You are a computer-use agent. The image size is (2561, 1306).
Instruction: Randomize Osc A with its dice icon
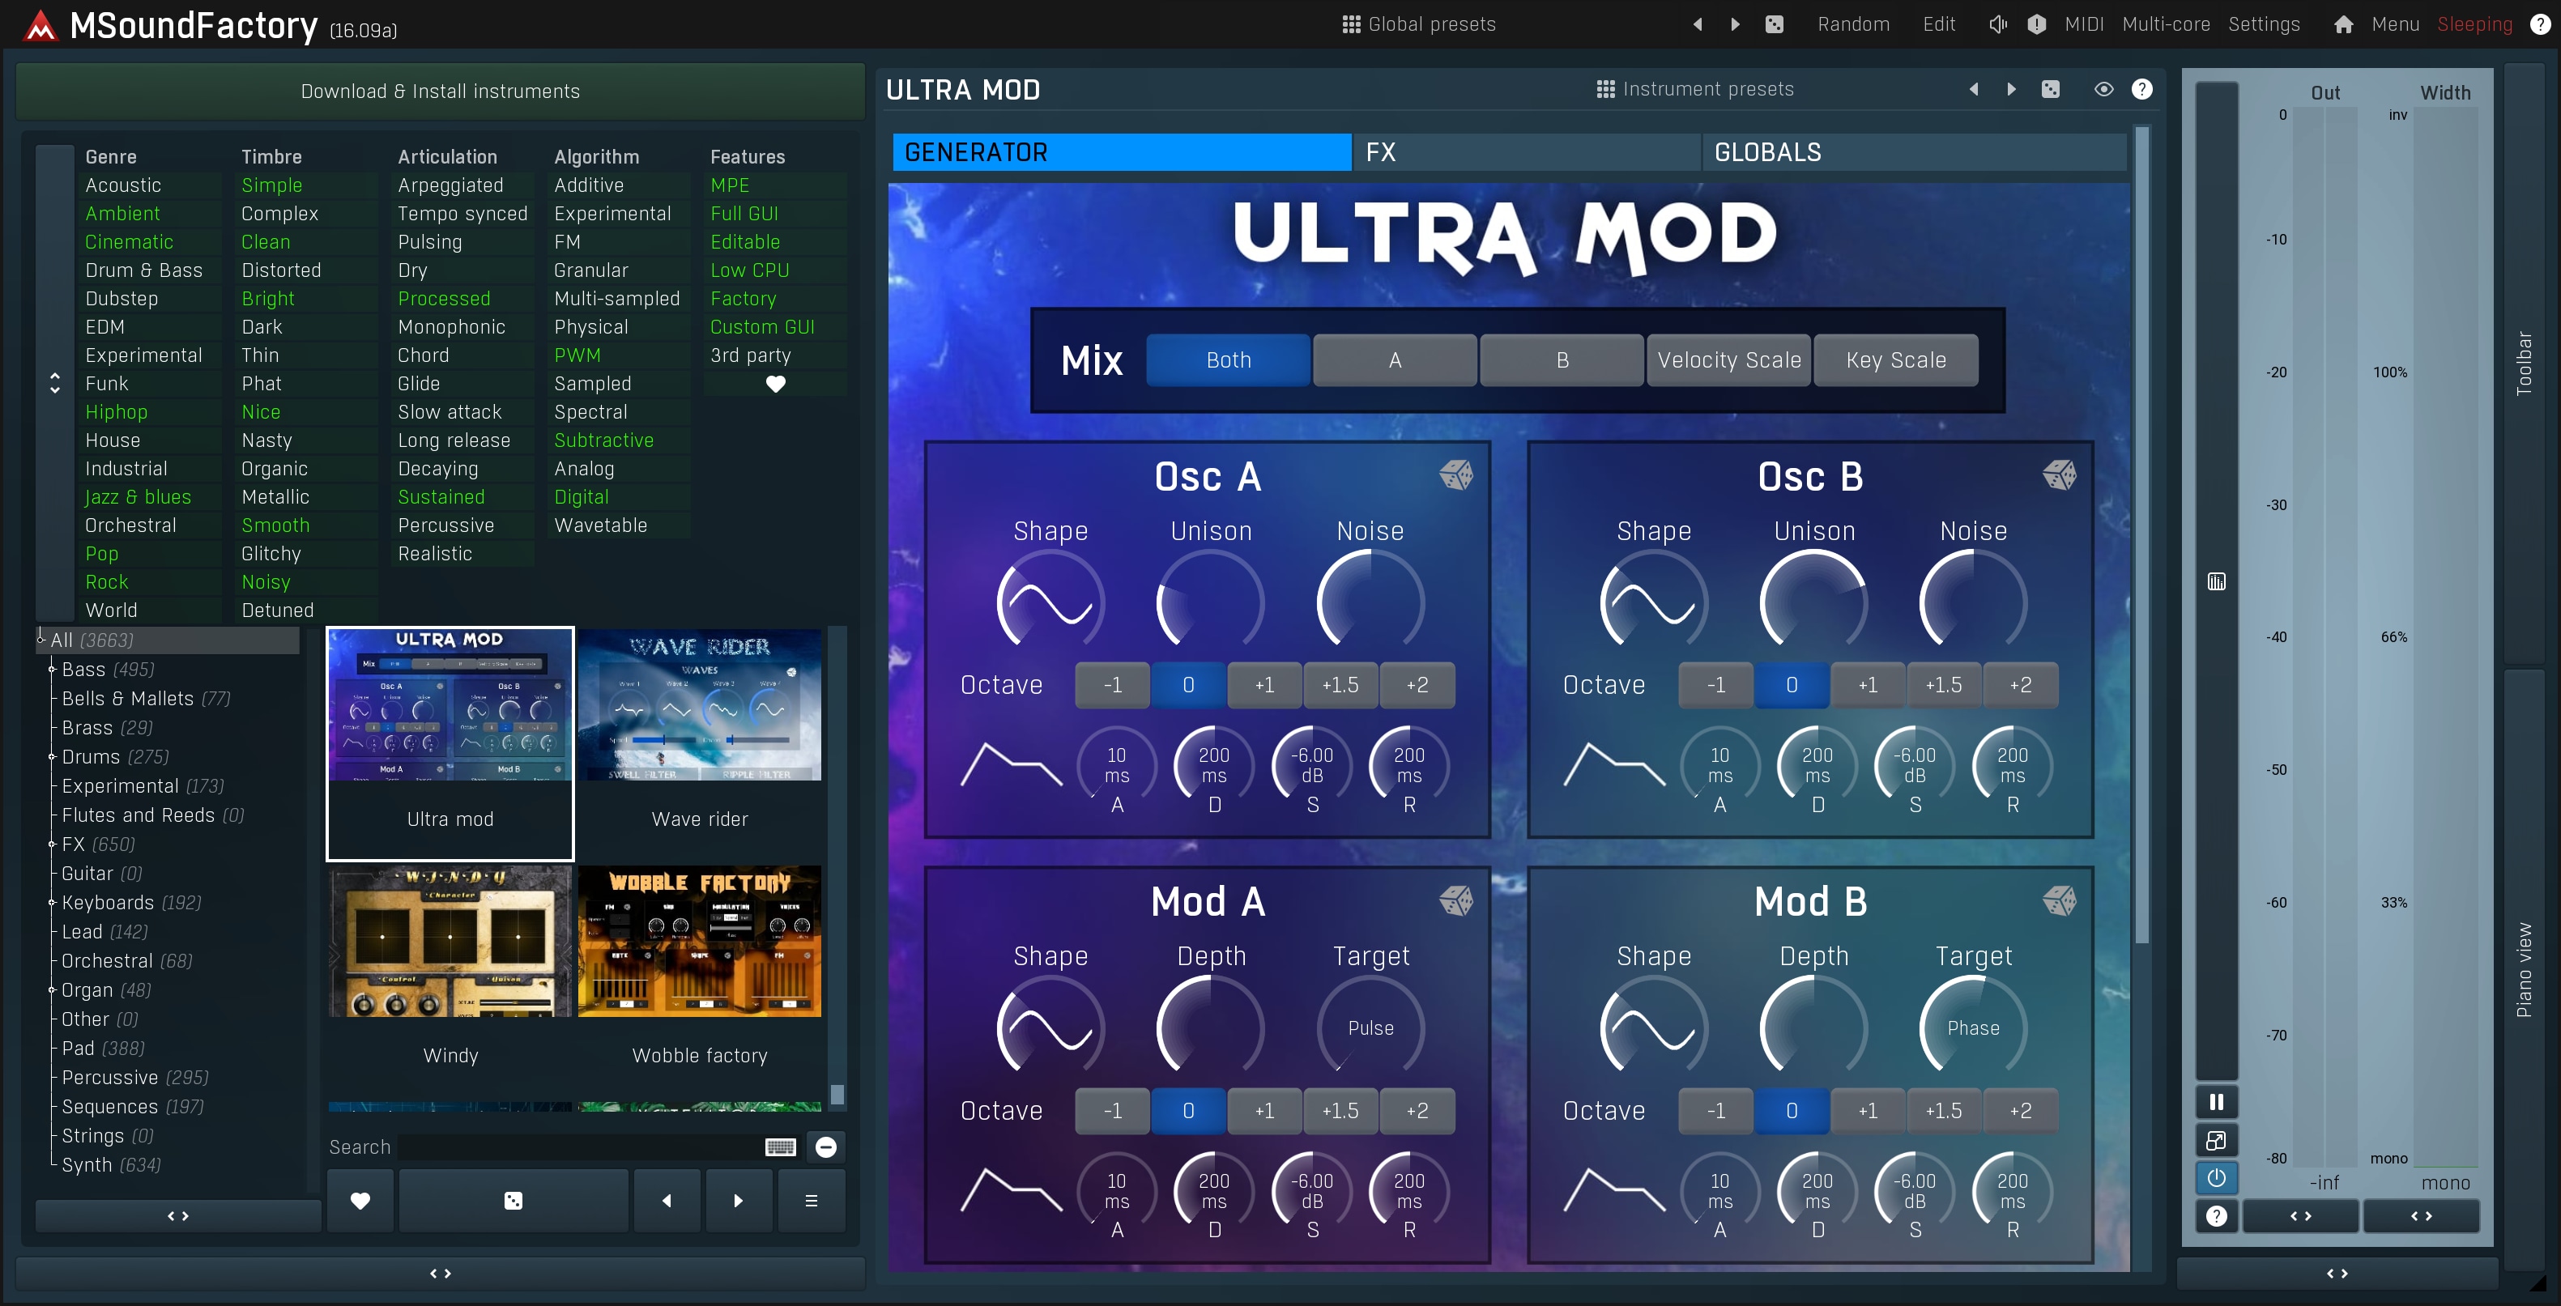pyautogui.click(x=1455, y=475)
